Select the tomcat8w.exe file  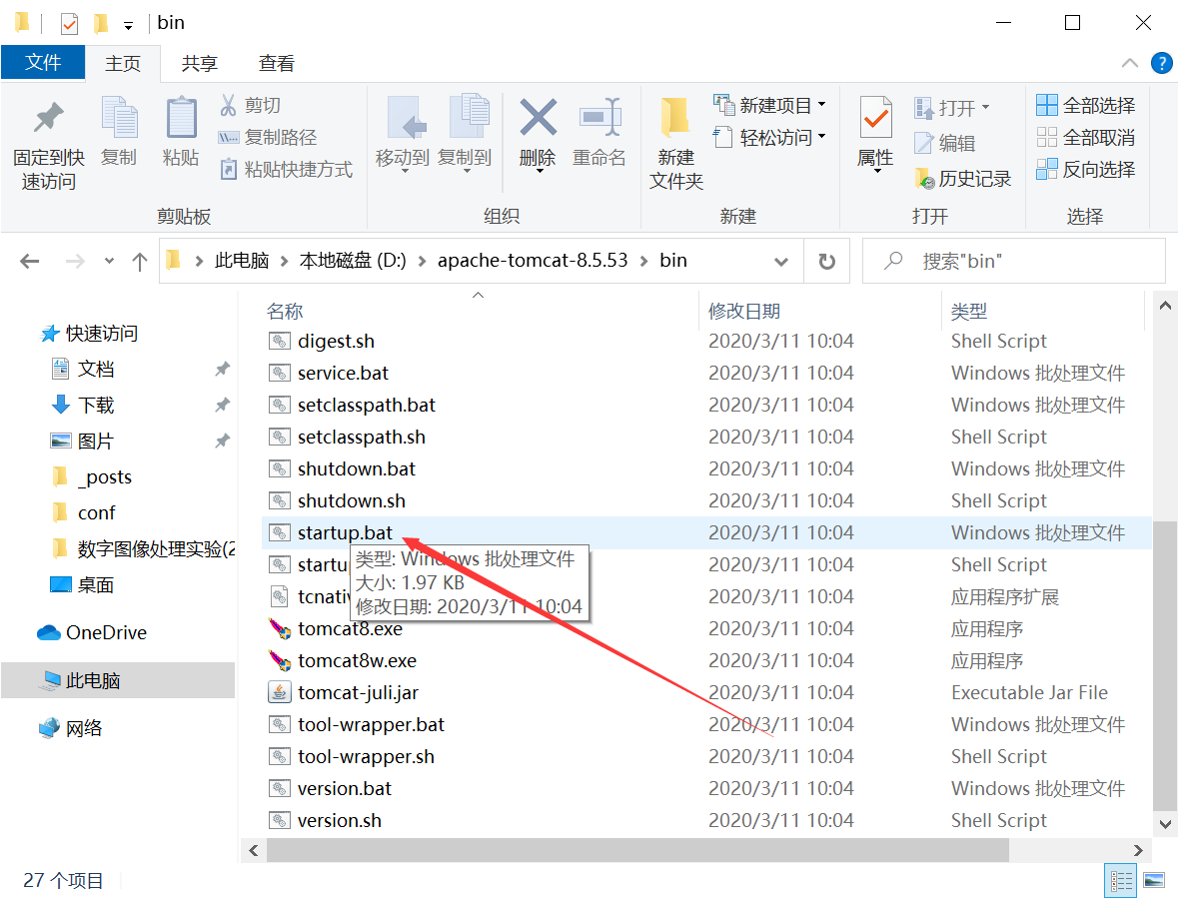tap(357, 660)
